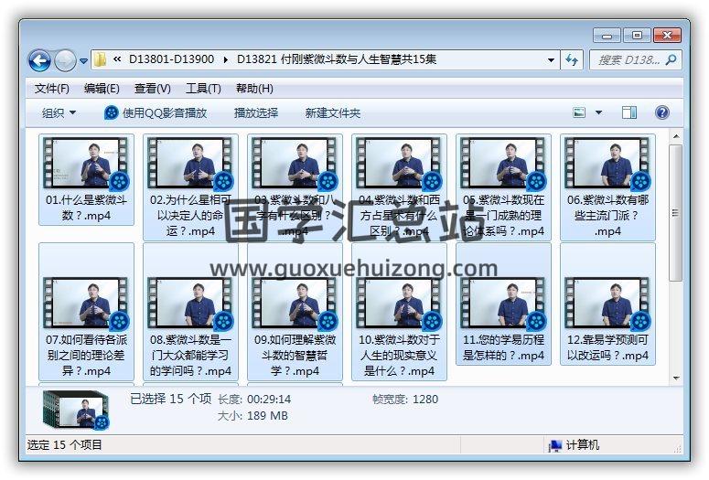Open the 组织 dropdown menu
The height and width of the screenshot is (480, 709).
59,112
